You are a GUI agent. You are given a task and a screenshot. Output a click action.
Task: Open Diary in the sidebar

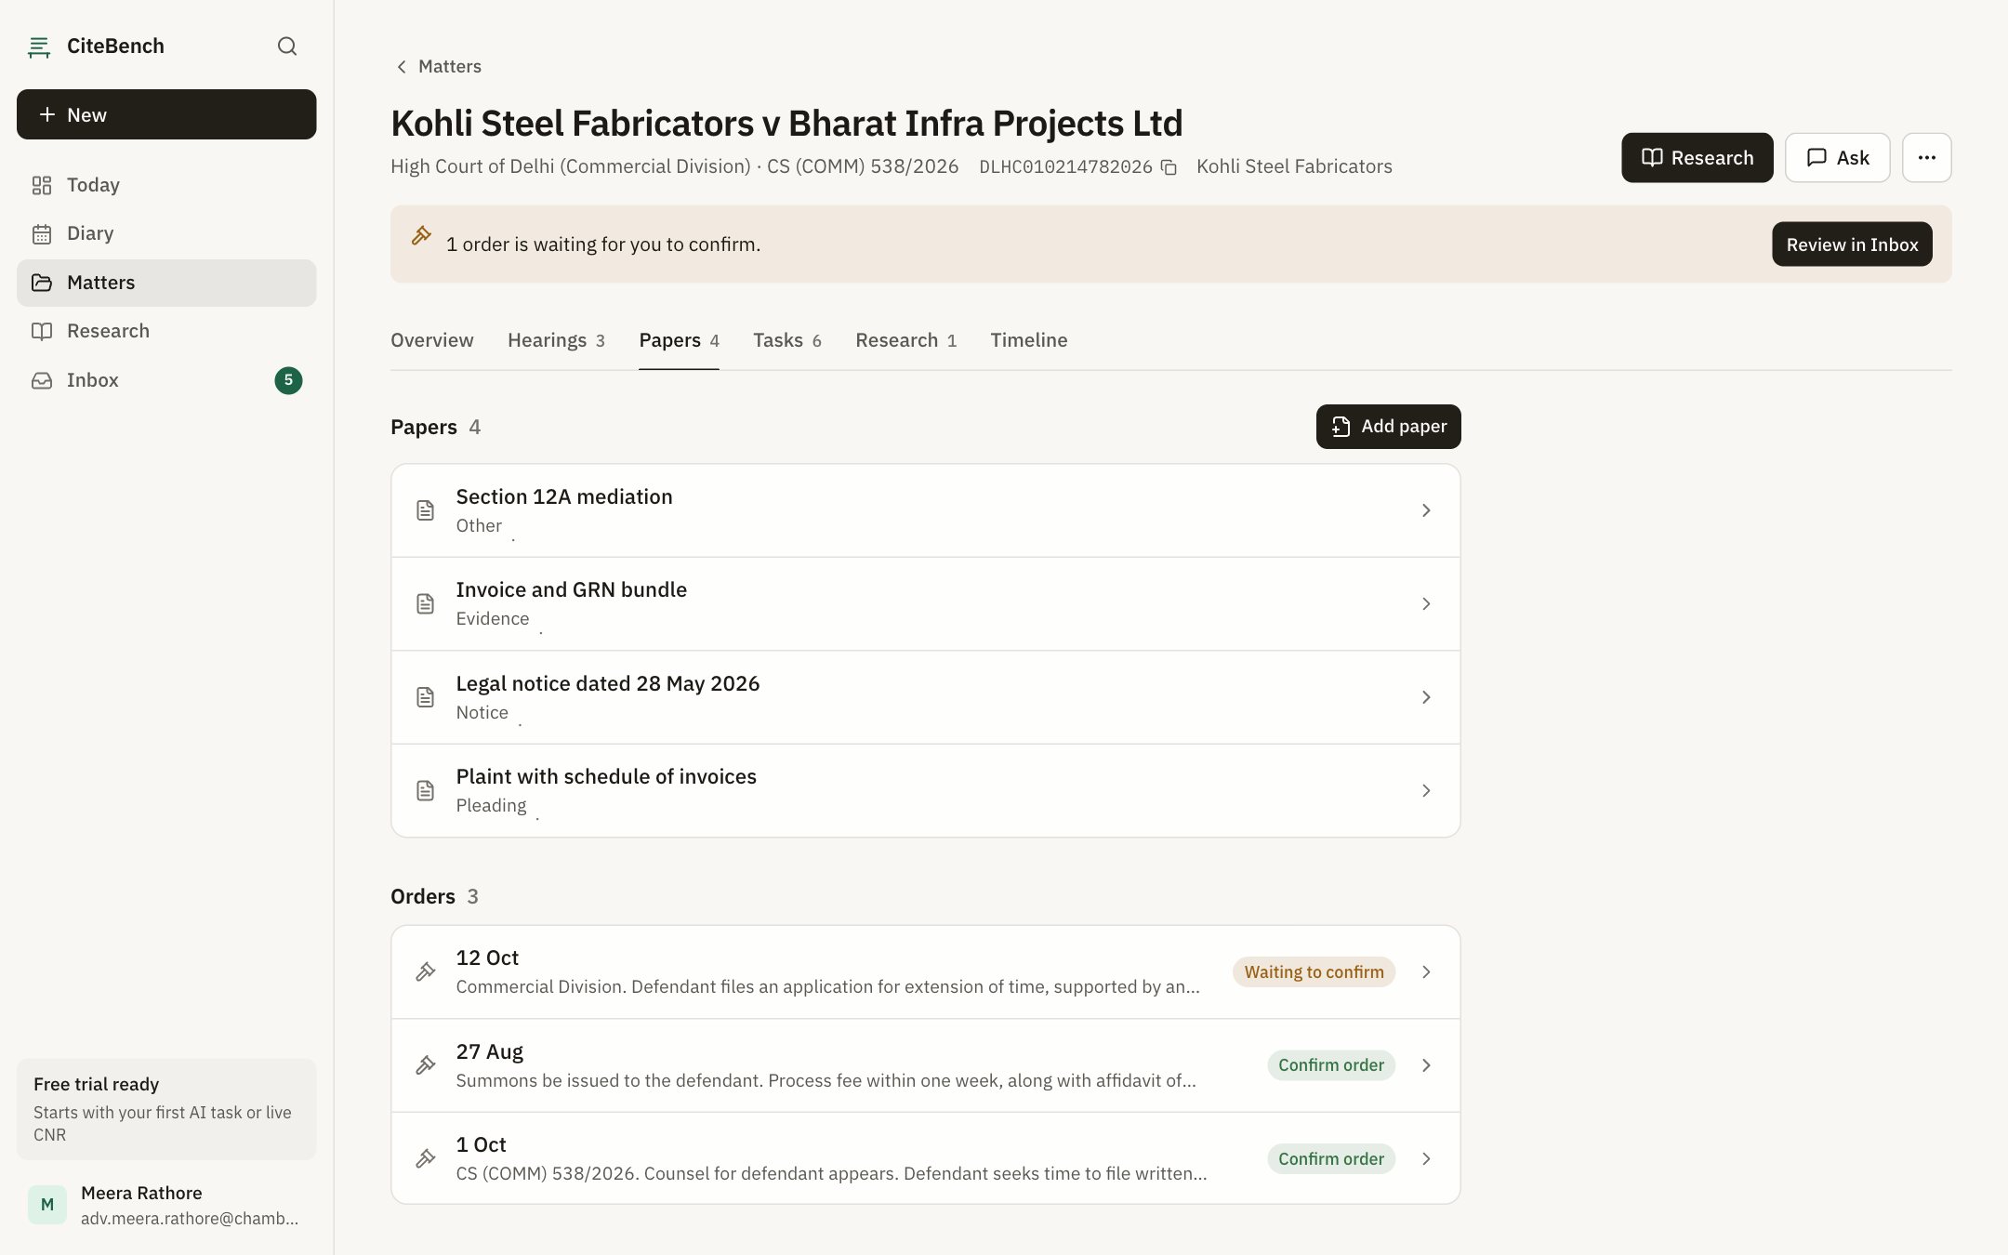(x=166, y=233)
